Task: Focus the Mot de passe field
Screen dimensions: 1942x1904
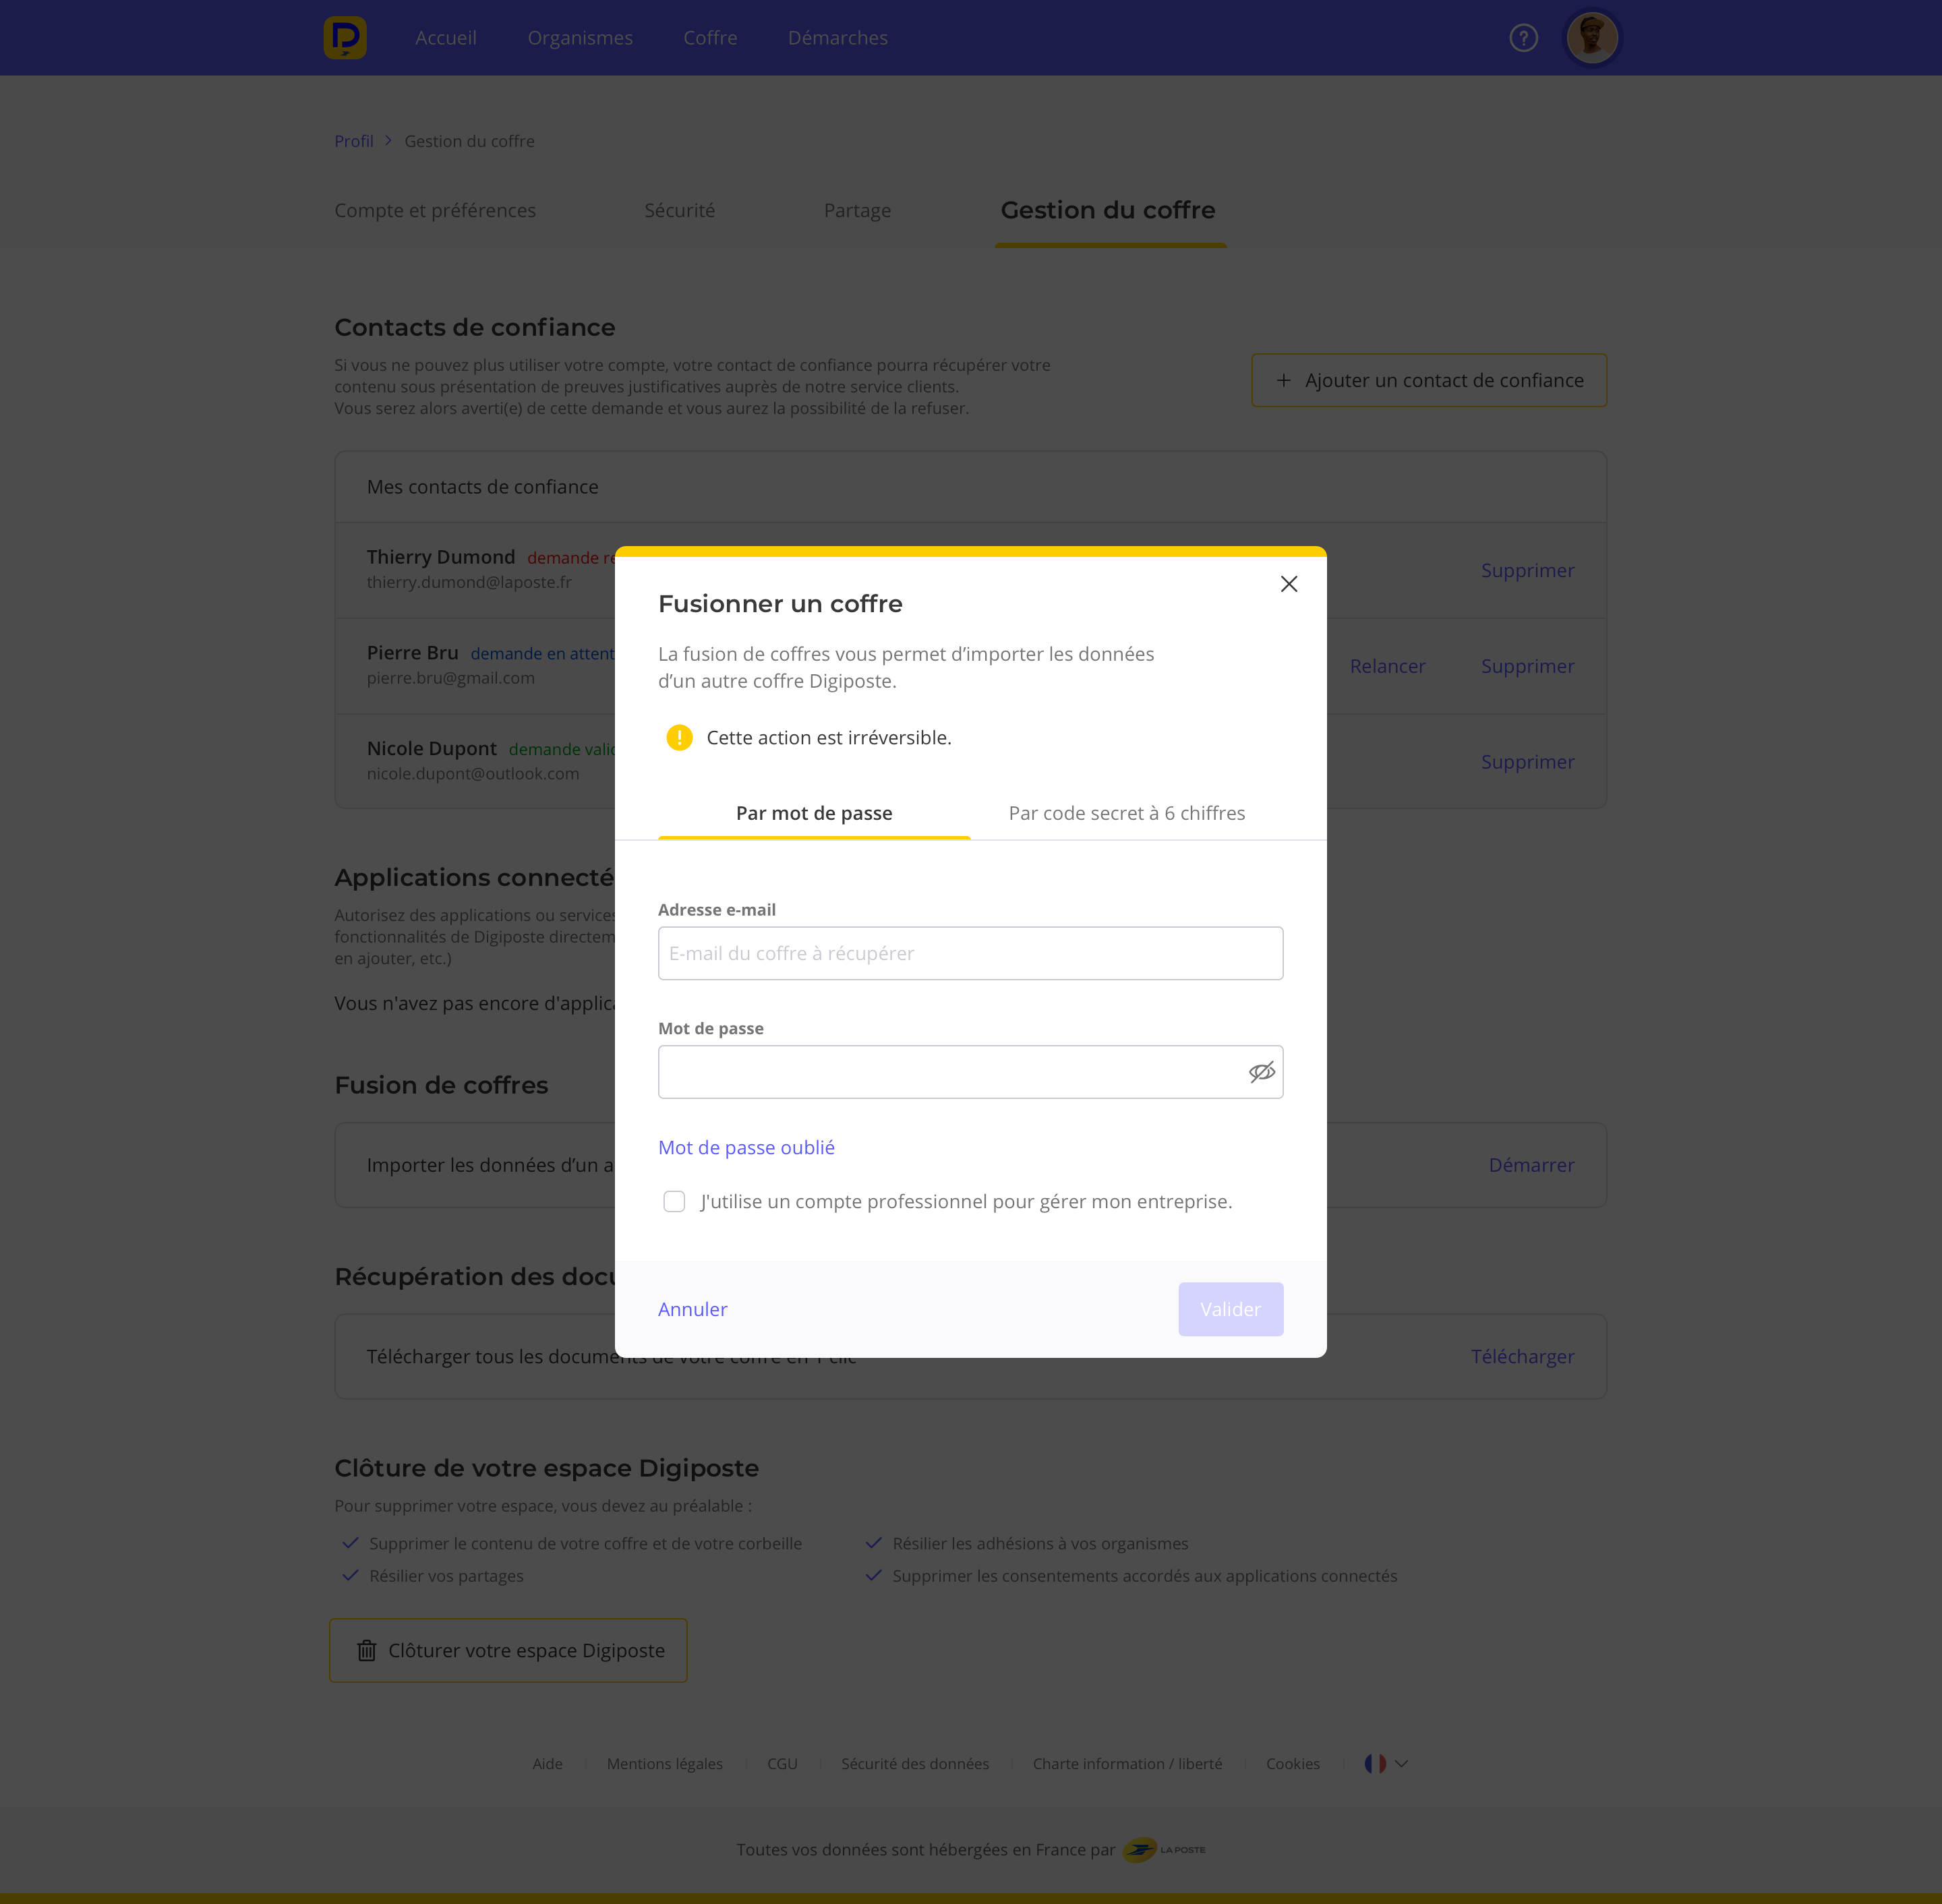Action: [x=950, y=1072]
